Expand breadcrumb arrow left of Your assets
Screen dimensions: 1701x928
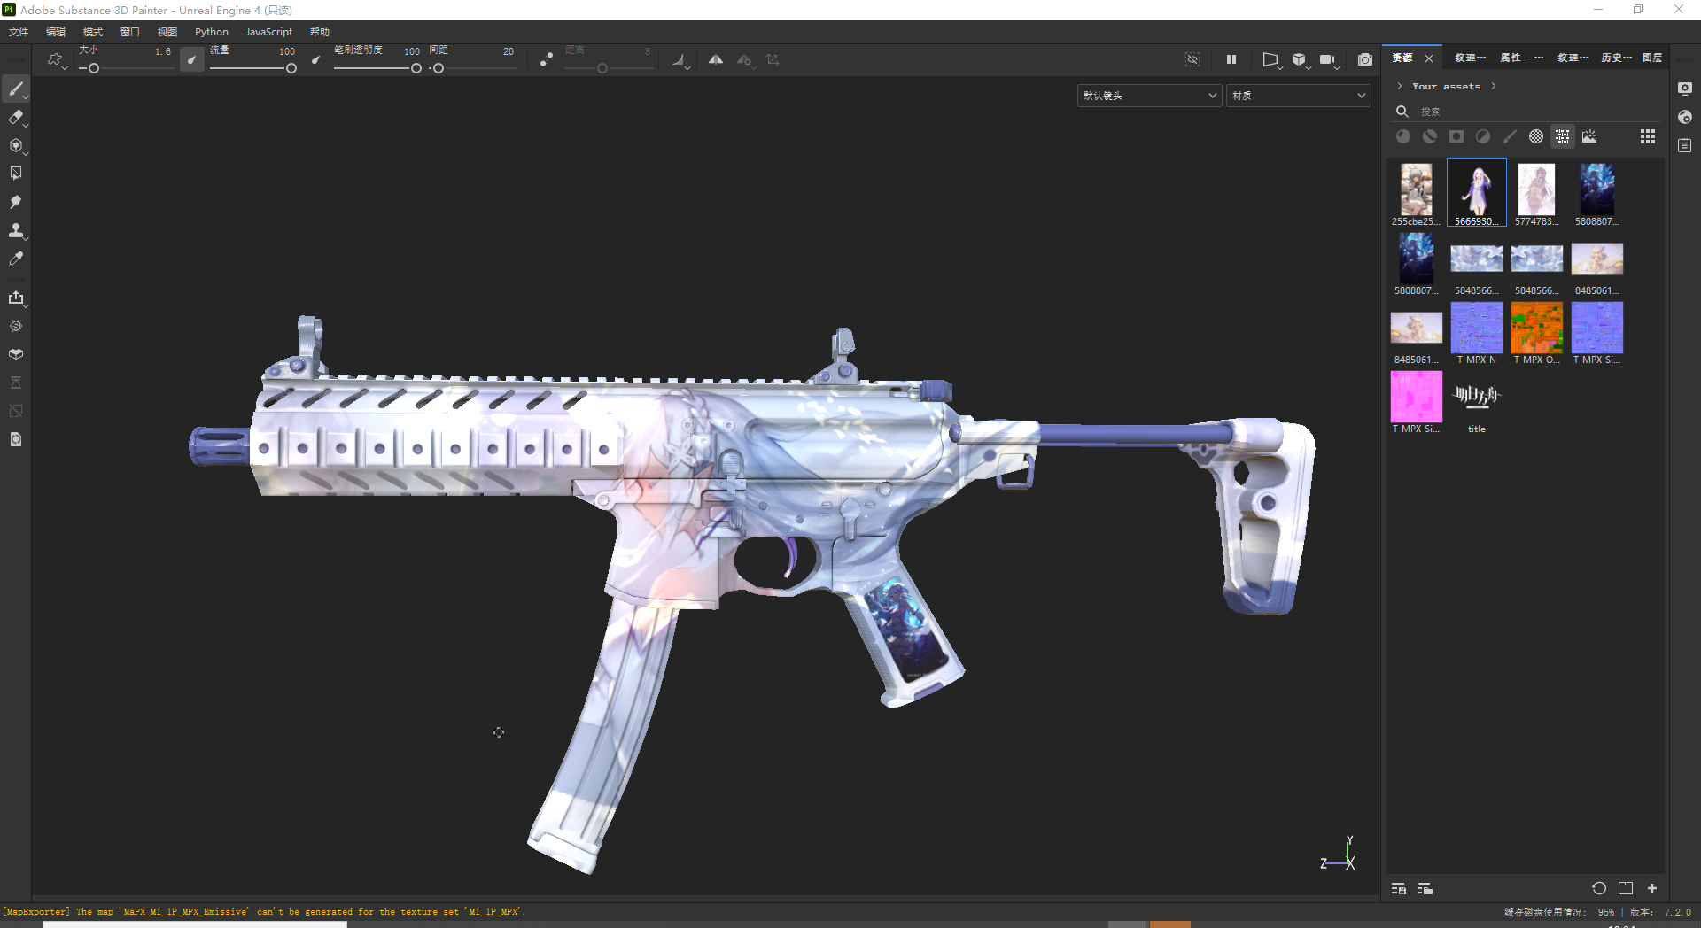[x=1400, y=86]
